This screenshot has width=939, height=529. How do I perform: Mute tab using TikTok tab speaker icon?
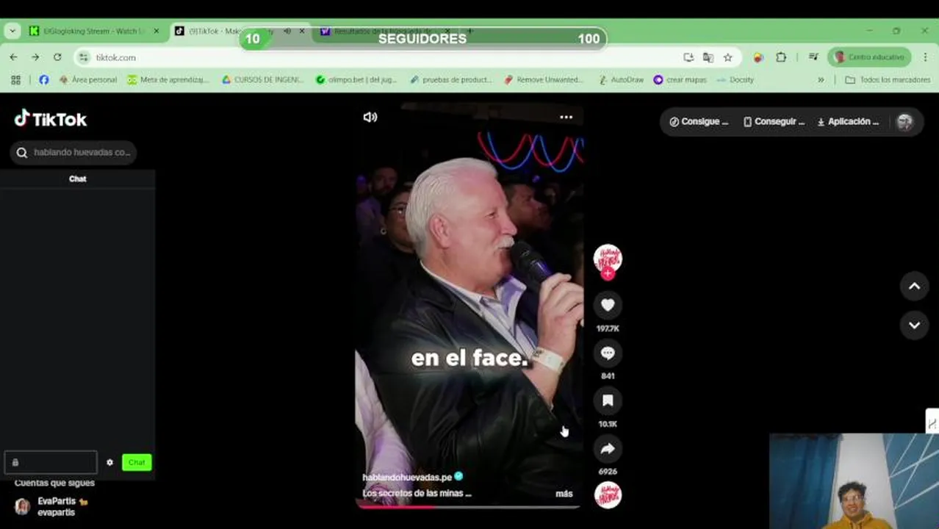click(x=287, y=32)
